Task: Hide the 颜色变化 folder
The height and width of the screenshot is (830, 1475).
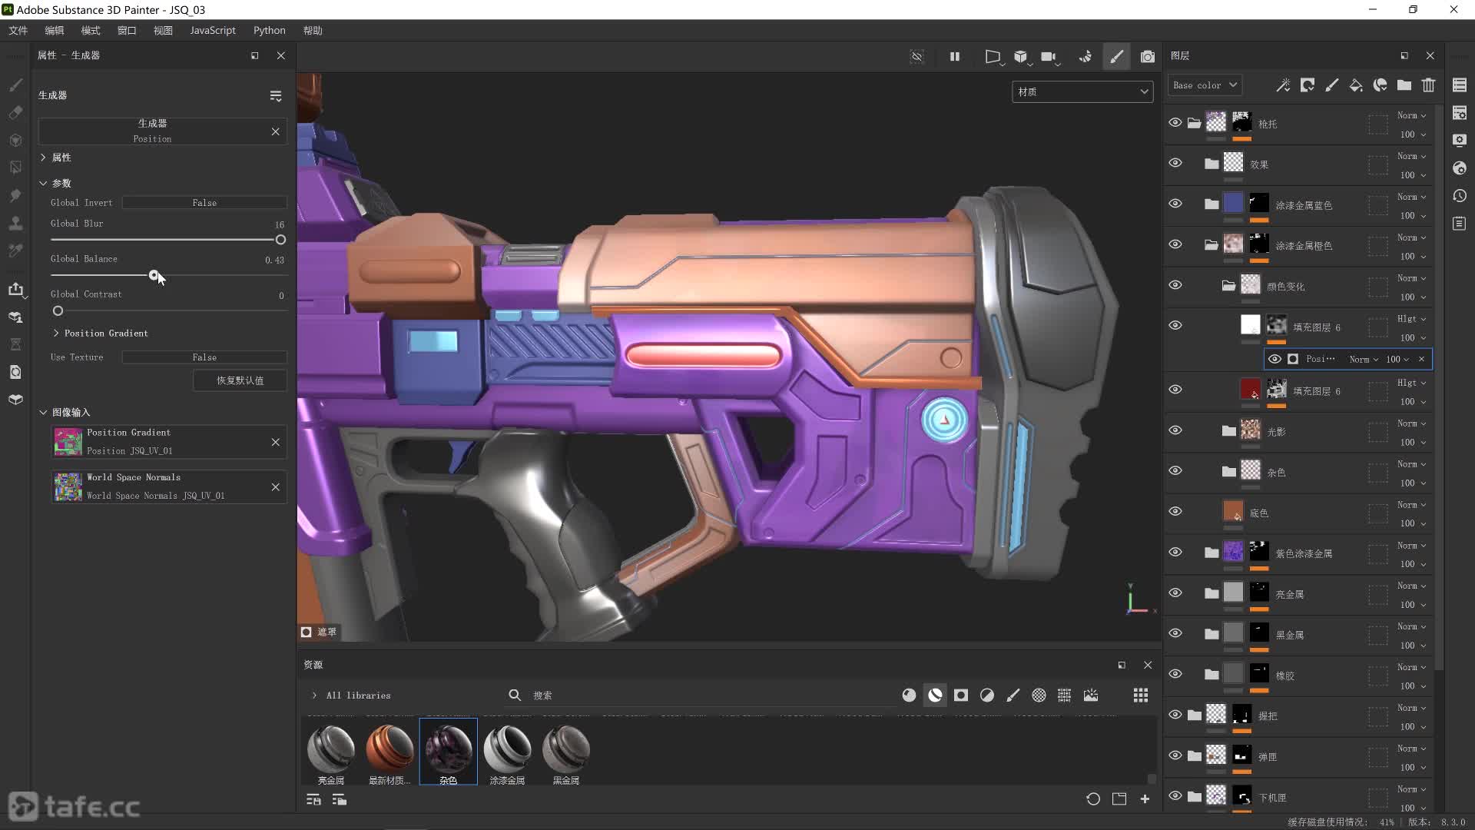Action: point(1175,285)
